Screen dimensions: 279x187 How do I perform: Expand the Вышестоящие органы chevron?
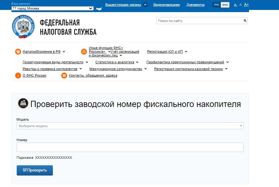click(x=145, y=5)
